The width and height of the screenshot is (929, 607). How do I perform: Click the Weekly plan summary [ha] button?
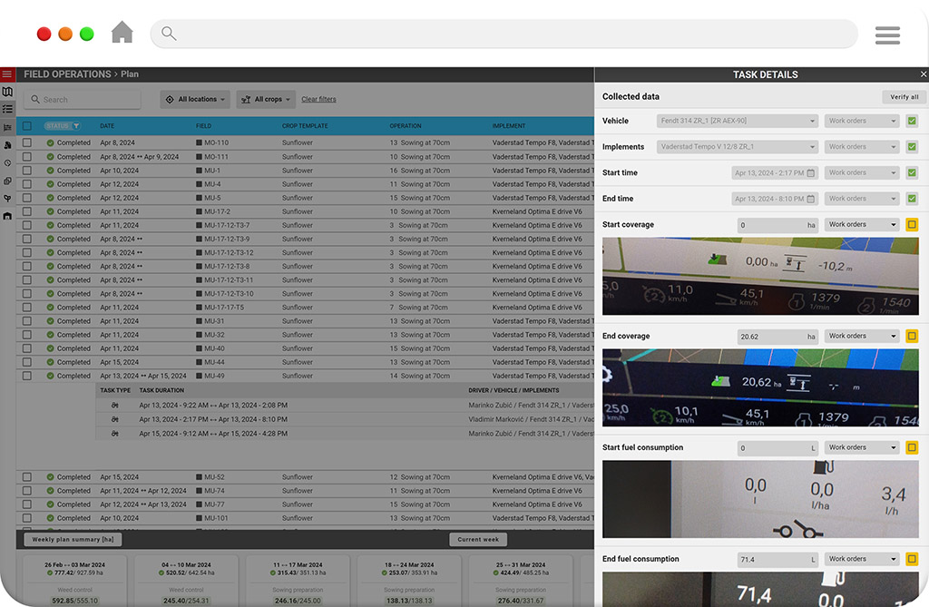(73, 540)
